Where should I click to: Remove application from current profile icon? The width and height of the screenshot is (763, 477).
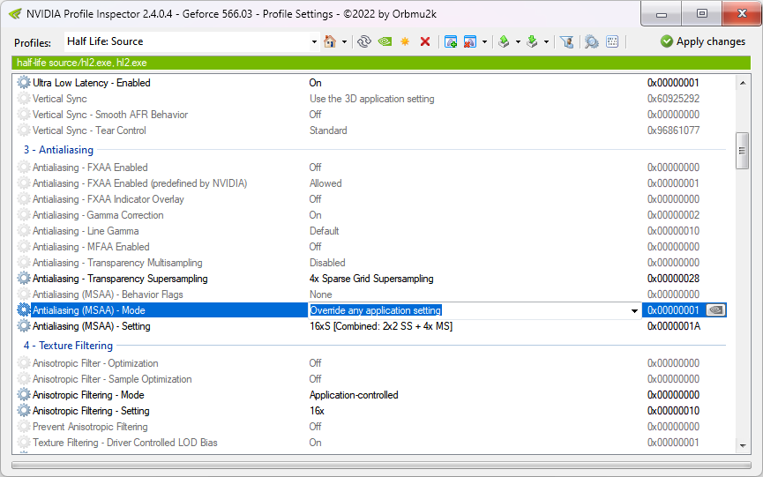click(x=470, y=41)
